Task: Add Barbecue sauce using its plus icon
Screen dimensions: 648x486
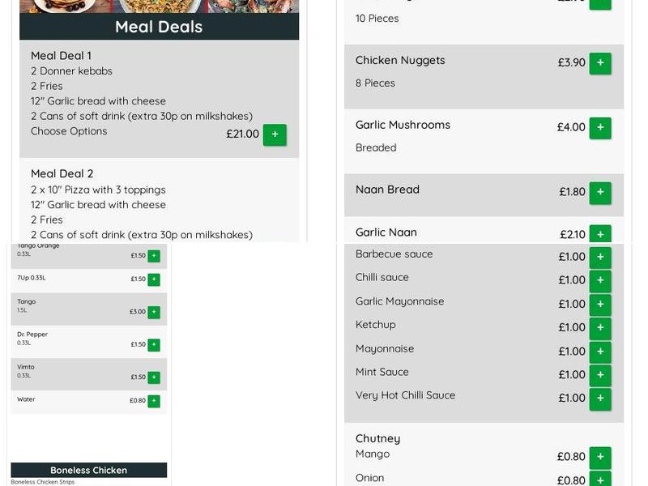Action: pyautogui.click(x=600, y=258)
